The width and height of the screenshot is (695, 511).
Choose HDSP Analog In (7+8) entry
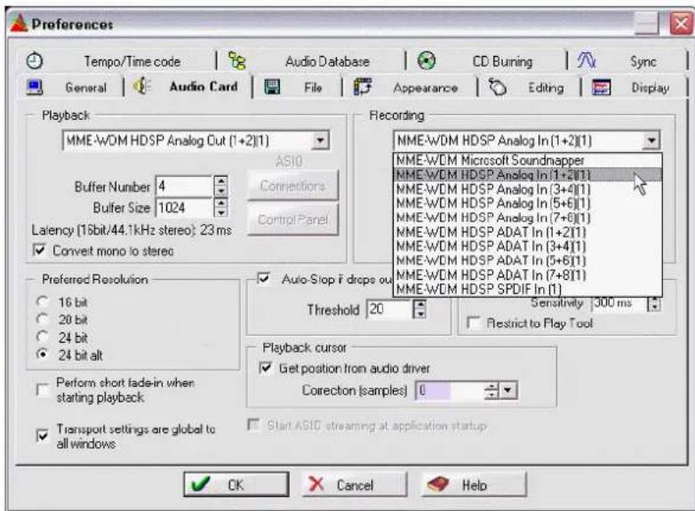[527, 218]
